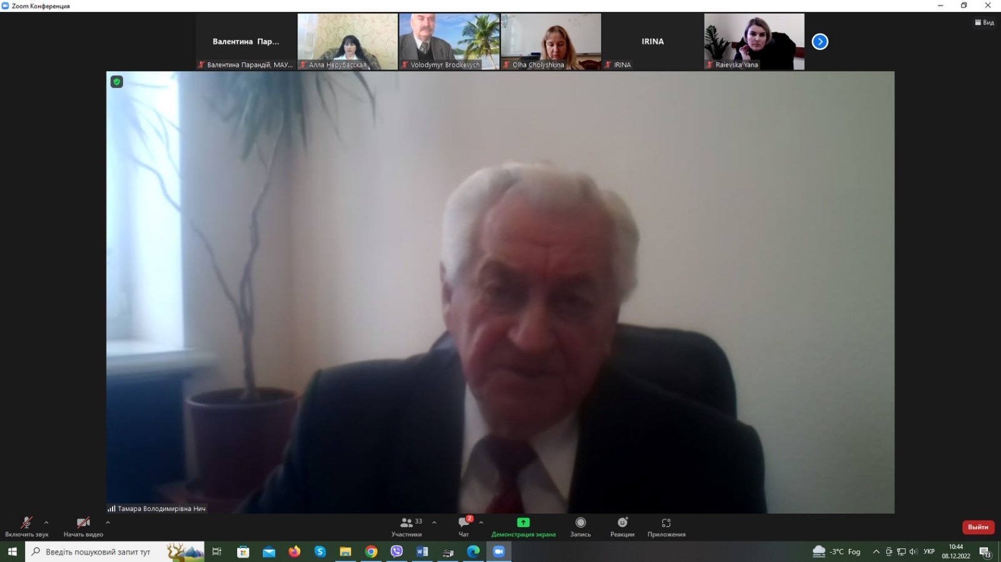Click the Windows taskbar search field
The height and width of the screenshot is (562, 1001).
pos(98,551)
